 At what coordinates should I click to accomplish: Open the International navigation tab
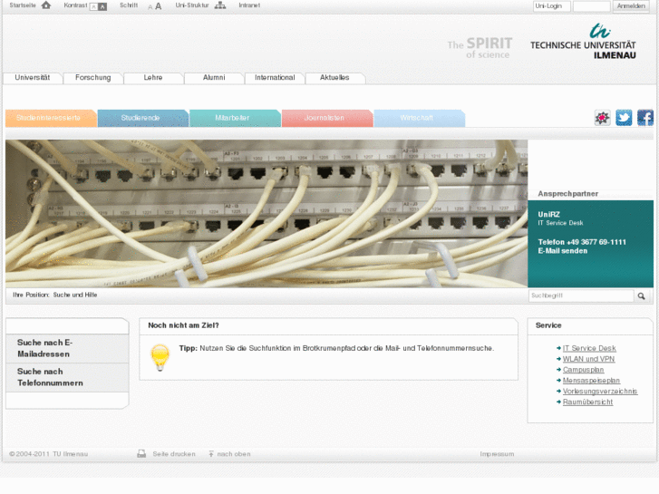tap(275, 78)
